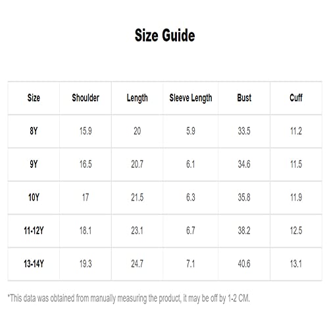329x329 pixels.
Task: Click the Size Guide title
Action: (x=164, y=36)
